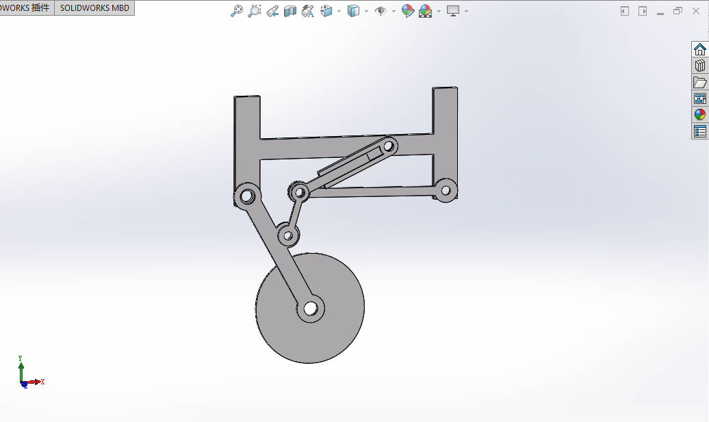Image resolution: width=709 pixels, height=422 pixels.
Task: Expand the View Settings dropdown arrow
Action: [466, 12]
